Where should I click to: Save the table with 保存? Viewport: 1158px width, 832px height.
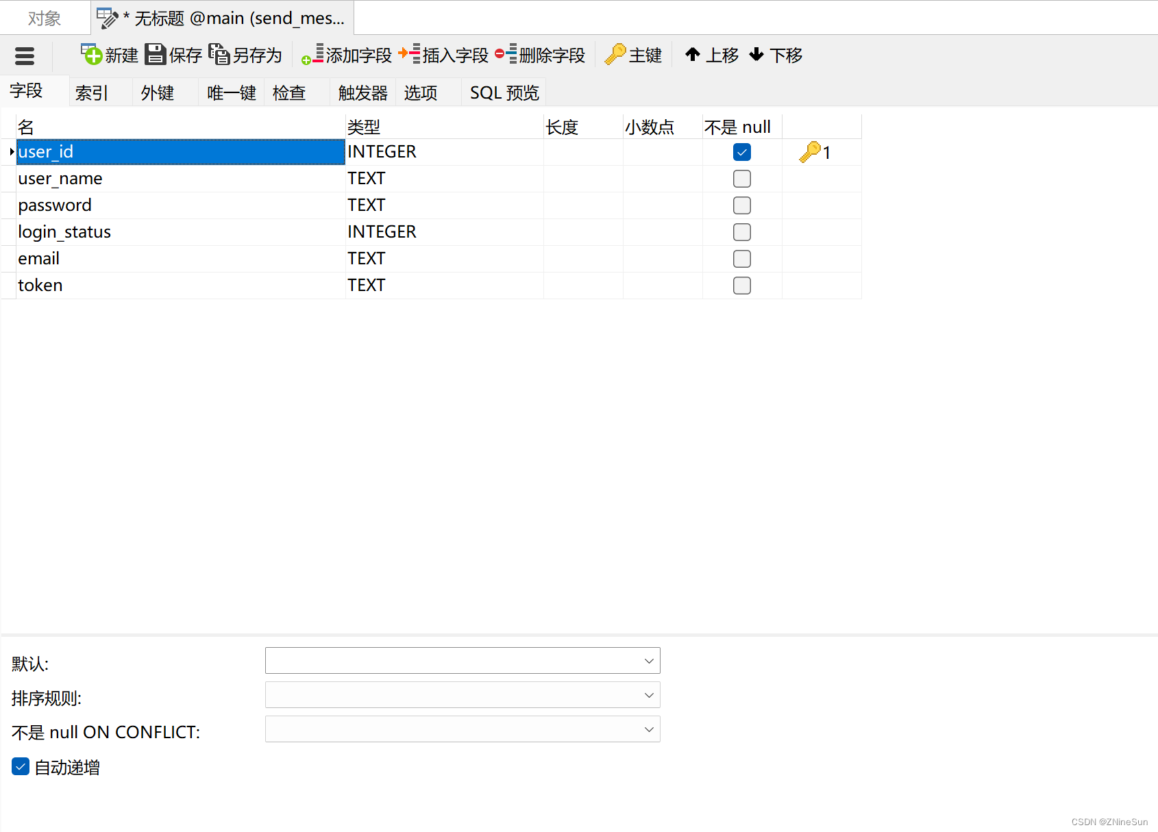173,55
